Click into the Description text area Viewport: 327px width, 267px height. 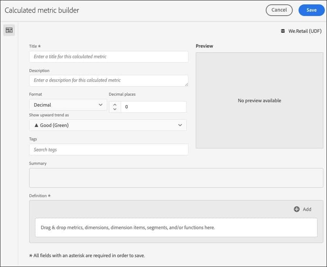pyautogui.click(x=109, y=81)
